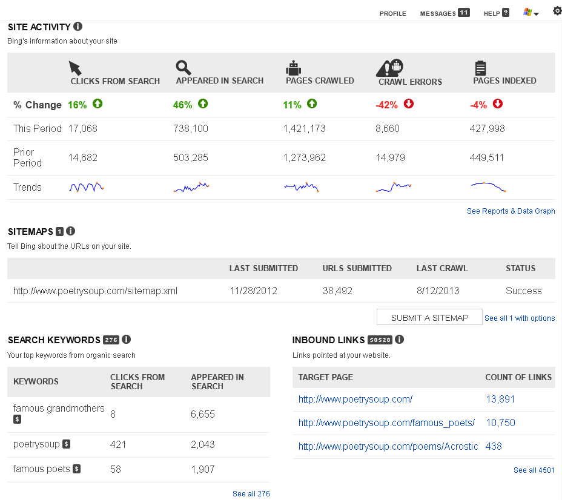Click the Crawl Errors warning icon
The width and height of the screenshot is (562, 500).
(x=389, y=68)
